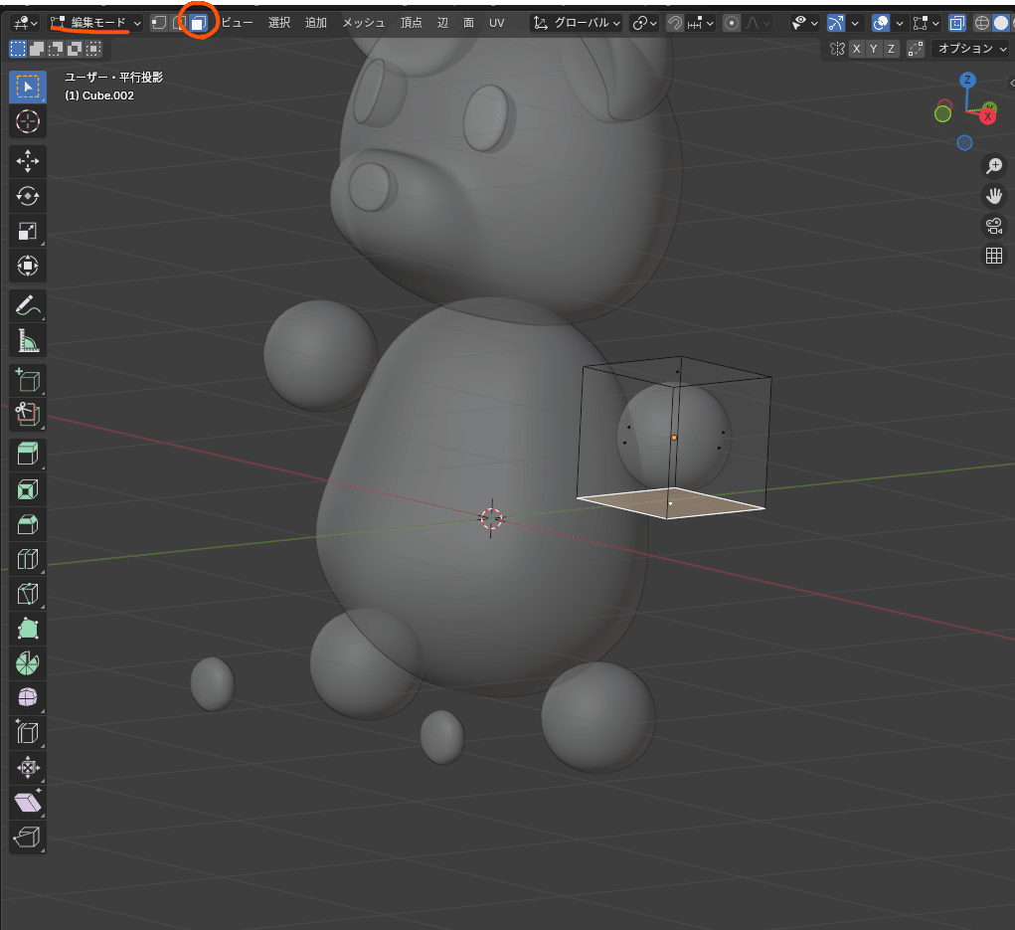Toggle viewport gizmos display
The height and width of the screenshot is (930, 1015).
tap(836, 23)
